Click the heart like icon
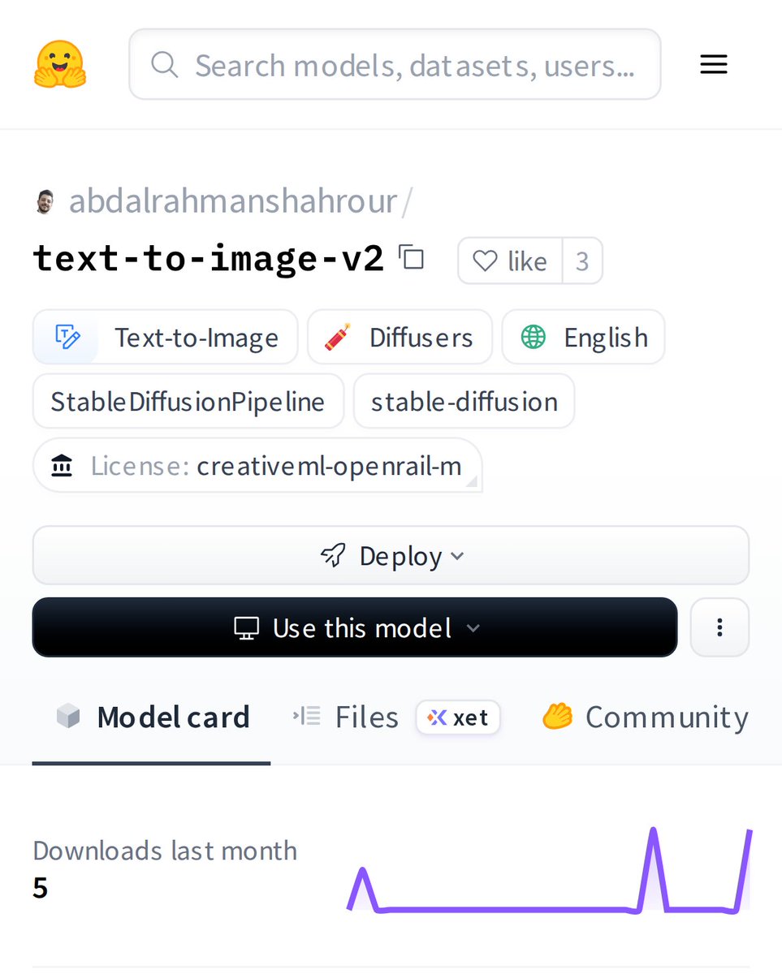Image resolution: width=782 pixels, height=974 pixels. tap(485, 261)
